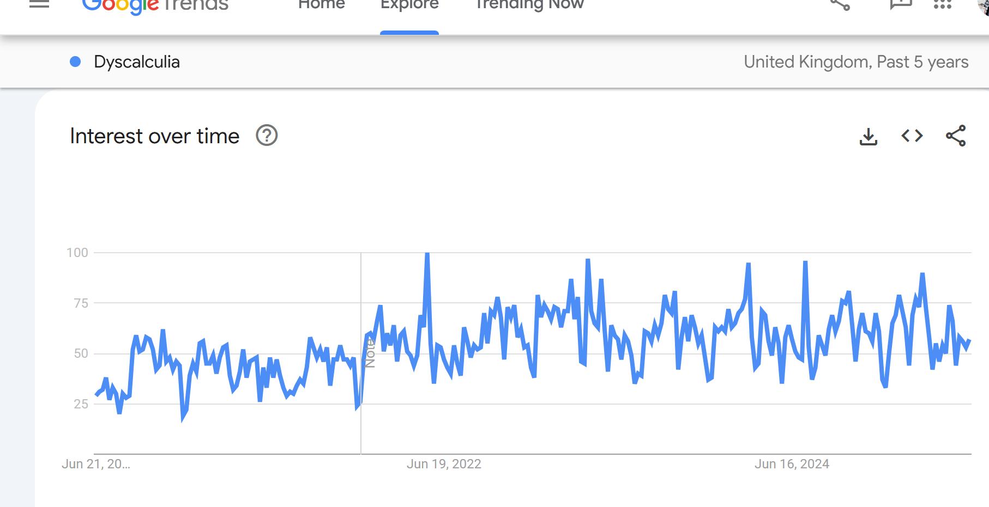Open the hamburger main menu

tap(39, 4)
